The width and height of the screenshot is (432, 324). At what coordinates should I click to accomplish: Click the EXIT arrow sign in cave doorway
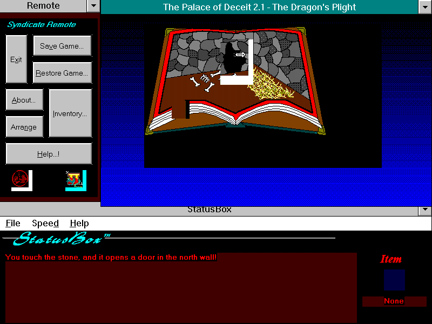tap(240, 55)
